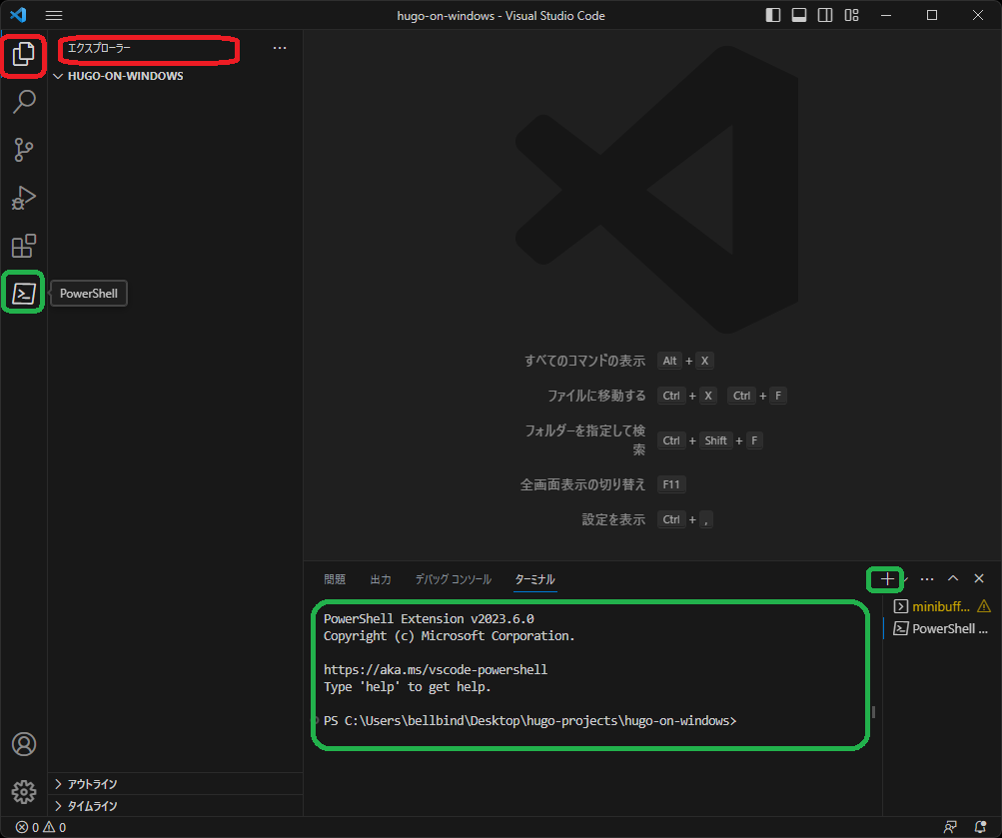Click the terminal scrollbar marker

[x=873, y=712]
